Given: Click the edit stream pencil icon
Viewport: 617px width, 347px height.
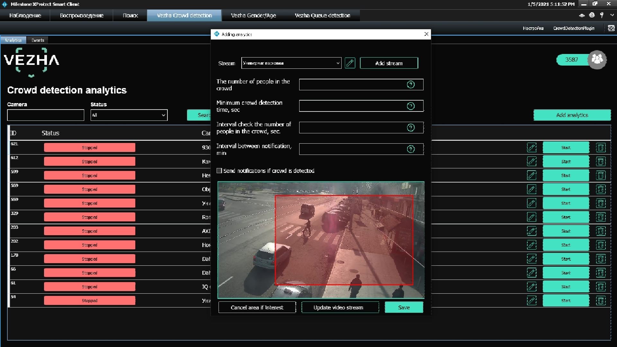Looking at the screenshot, I should coord(350,63).
